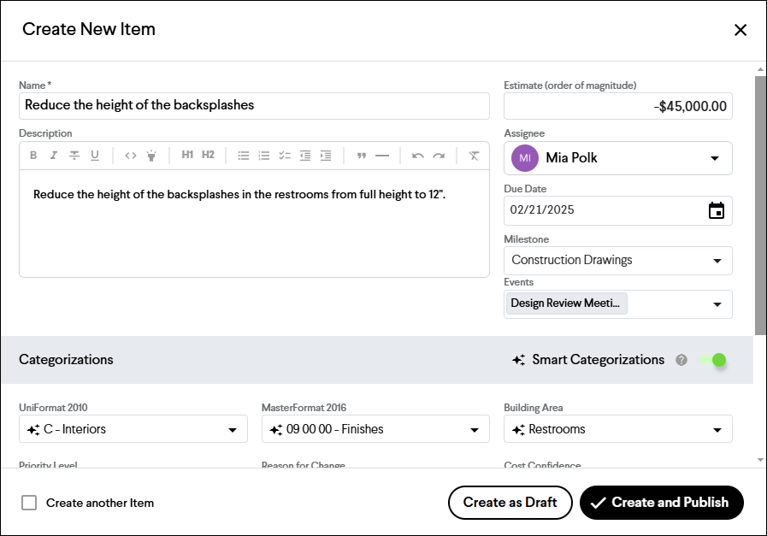Viewport: 767px width, 536px height.
Task: Expand the Building Area Restrooms dropdown
Action: 618,429
